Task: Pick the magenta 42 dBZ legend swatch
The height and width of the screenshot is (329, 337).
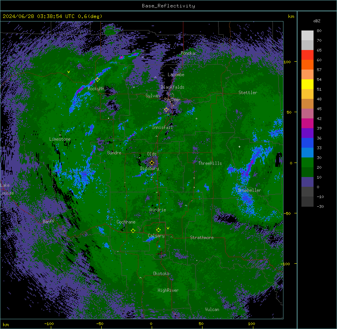Action: coord(307,123)
